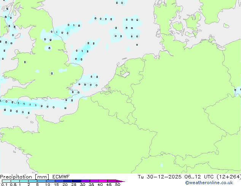Click the legend tick label '45'

[109, 184]
